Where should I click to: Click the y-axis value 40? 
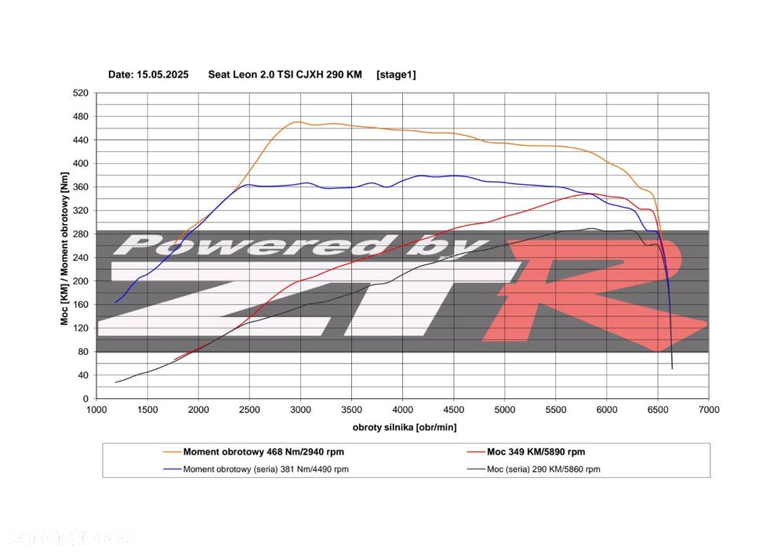click(x=83, y=375)
